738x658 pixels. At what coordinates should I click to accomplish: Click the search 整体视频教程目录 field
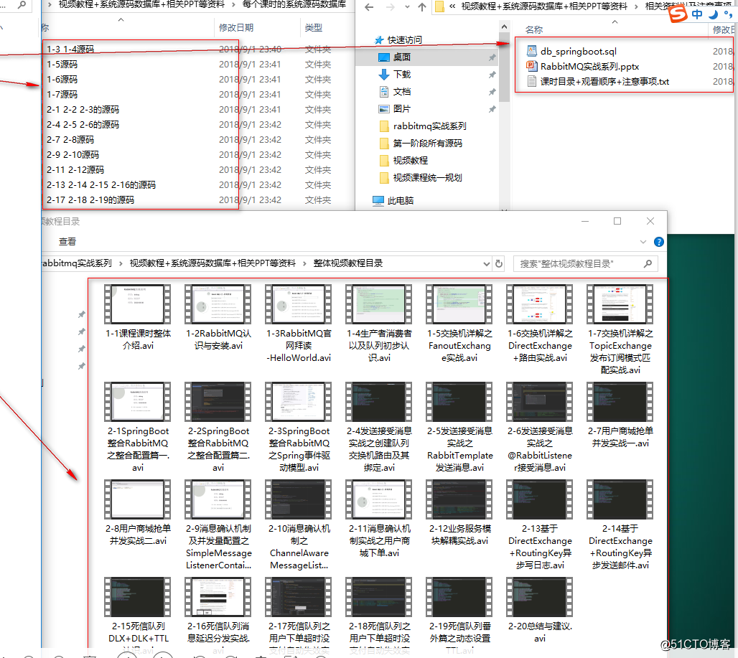585,264
